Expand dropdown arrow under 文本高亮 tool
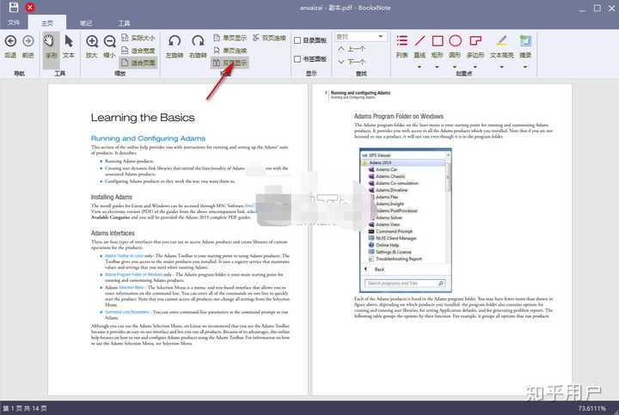This screenshot has width=619, height=415. (502, 67)
